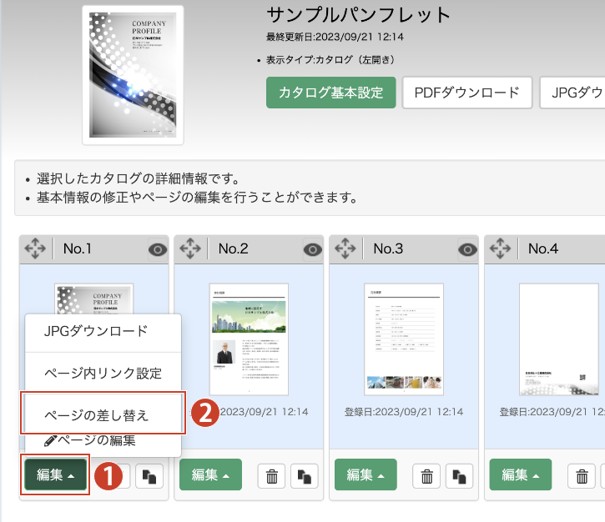
Task: Click the PDFダウンロード button
Action: pyautogui.click(x=466, y=93)
